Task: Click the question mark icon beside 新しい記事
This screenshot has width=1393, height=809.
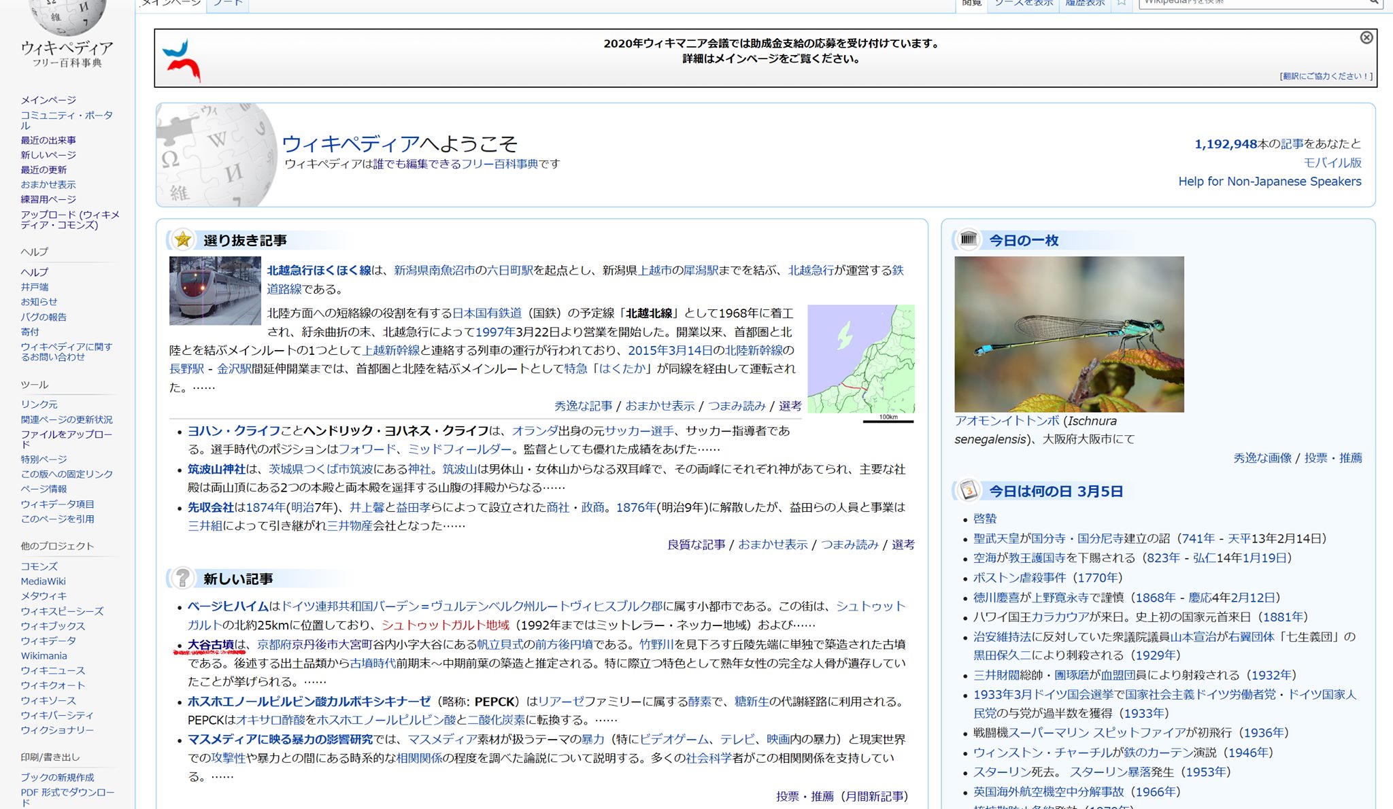Action: 182,578
